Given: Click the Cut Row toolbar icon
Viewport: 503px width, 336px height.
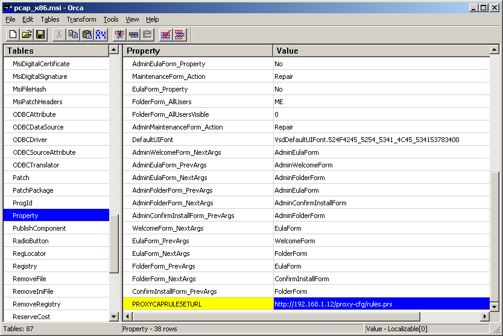Looking at the screenshot, I should [119, 35].
